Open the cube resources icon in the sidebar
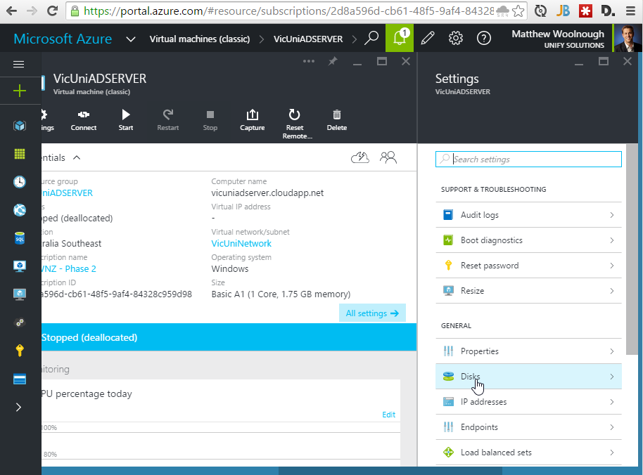The height and width of the screenshot is (475, 643). [19, 125]
